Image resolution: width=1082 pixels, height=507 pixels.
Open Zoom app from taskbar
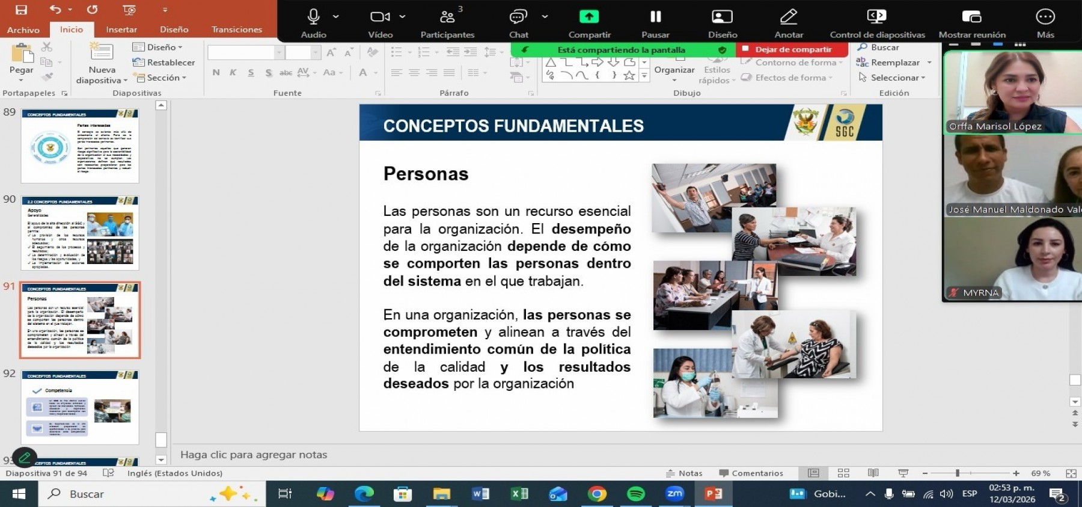click(674, 494)
